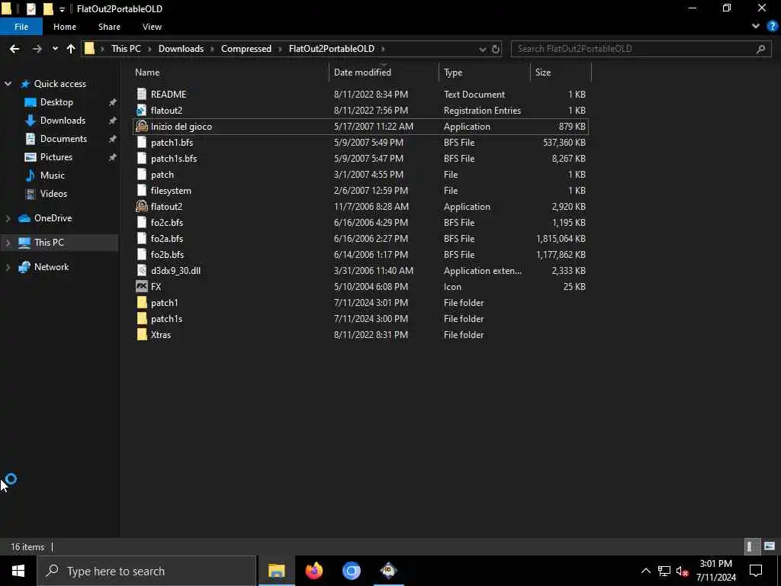Click the Forward navigation arrow
The image size is (781, 586).
[37, 49]
